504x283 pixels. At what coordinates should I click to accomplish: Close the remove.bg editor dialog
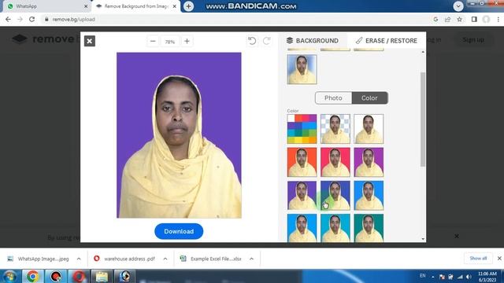(89, 41)
